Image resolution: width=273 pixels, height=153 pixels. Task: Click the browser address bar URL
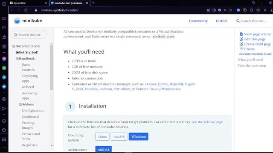tap(60, 10)
